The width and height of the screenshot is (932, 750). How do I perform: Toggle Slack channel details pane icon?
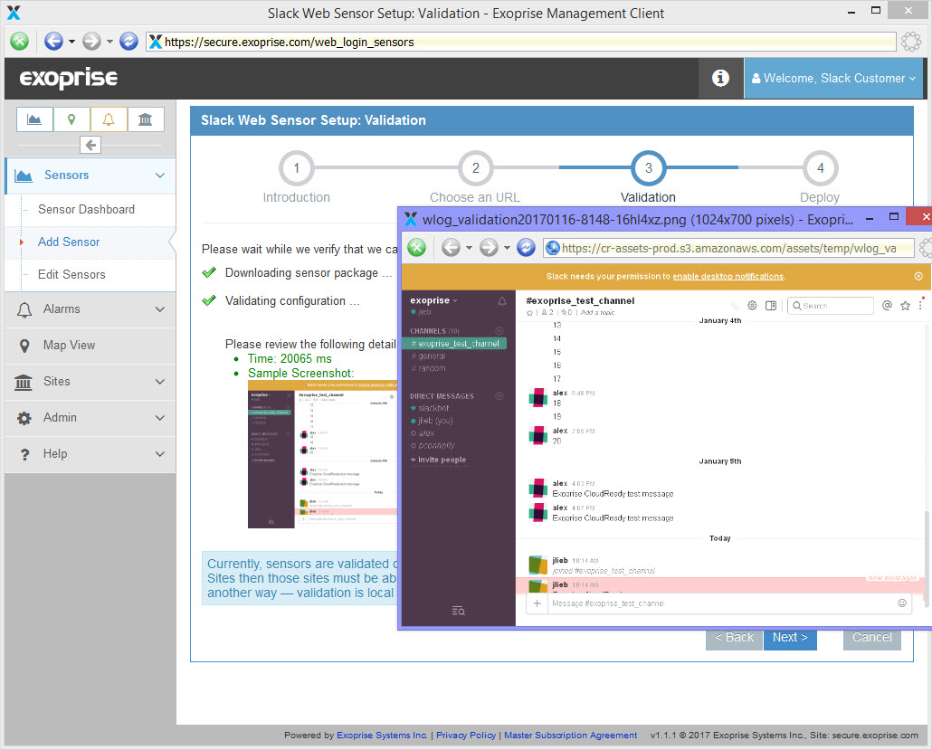point(771,306)
